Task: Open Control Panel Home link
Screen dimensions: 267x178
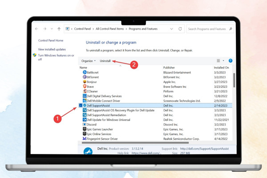Action: [x=51, y=40]
